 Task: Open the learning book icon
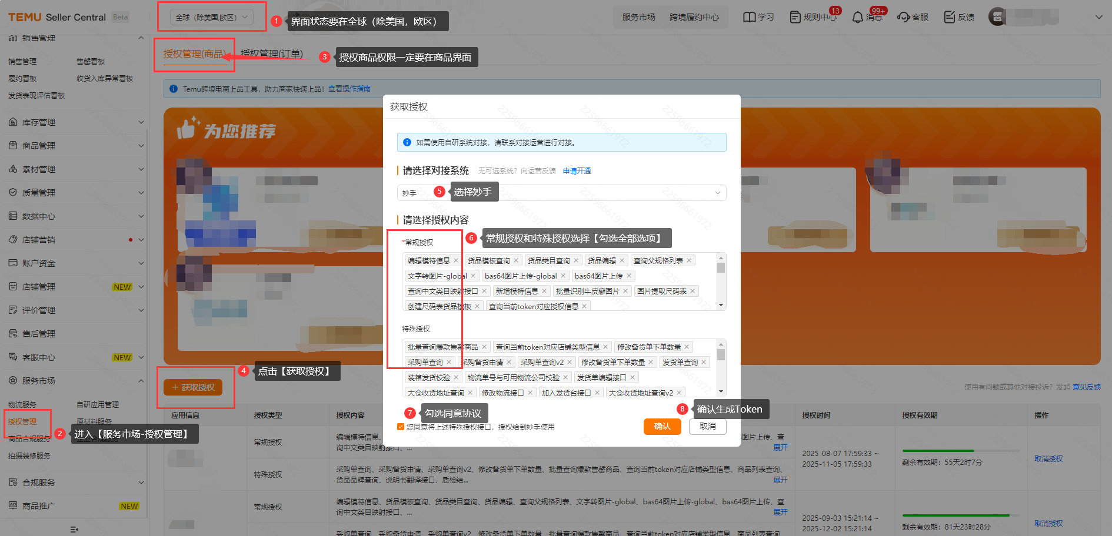point(749,17)
